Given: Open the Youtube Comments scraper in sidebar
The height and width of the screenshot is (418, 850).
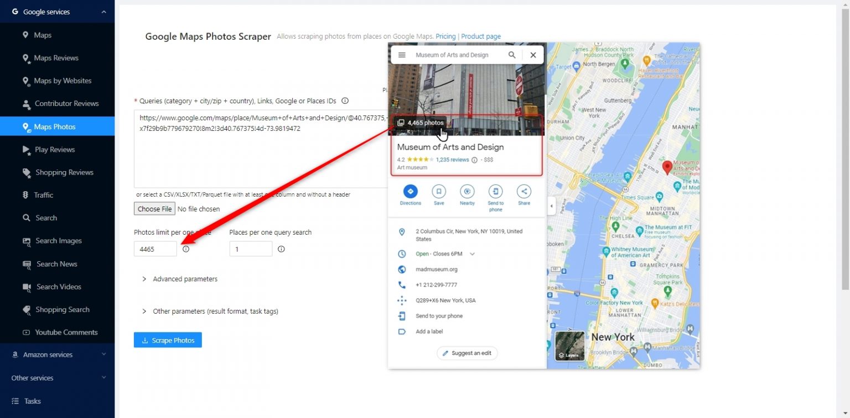Looking at the screenshot, I should (x=66, y=332).
